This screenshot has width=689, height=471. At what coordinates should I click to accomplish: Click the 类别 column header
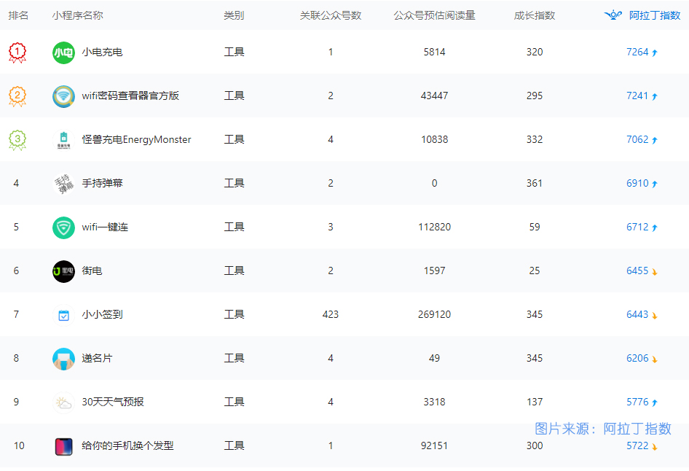click(x=234, y=15)
